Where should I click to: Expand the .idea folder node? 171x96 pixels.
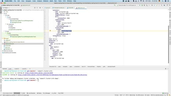(x=3, y=12)
